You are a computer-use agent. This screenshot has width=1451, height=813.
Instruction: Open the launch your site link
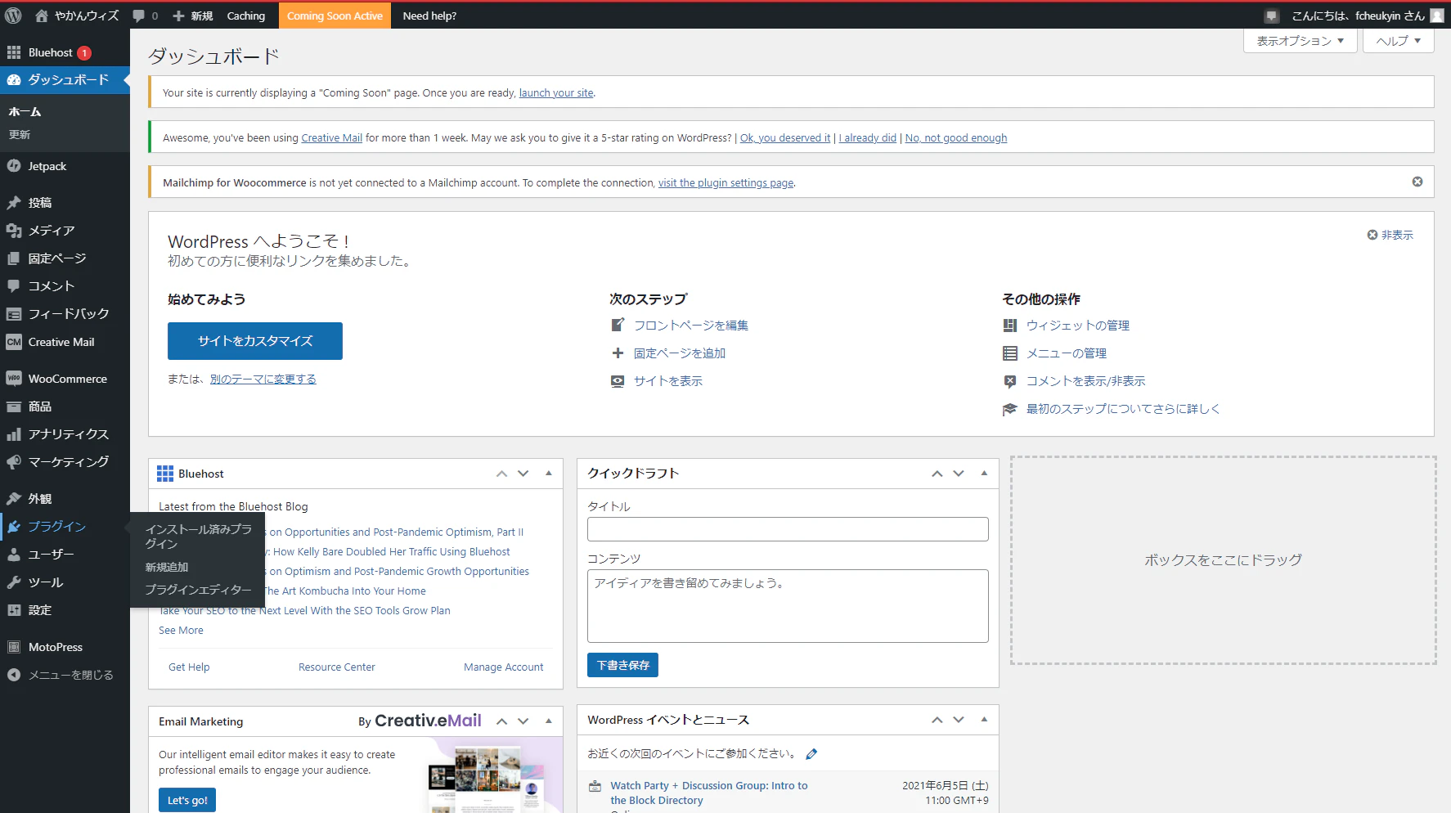pyautogui.click(x=556, y=93)
